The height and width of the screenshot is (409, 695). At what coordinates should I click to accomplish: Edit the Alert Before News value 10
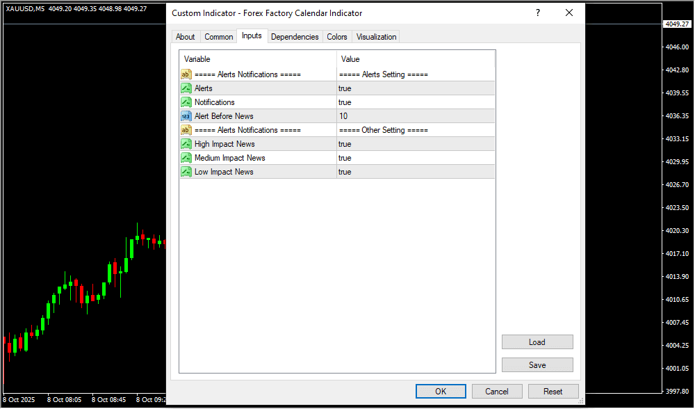tap(415, 116)
